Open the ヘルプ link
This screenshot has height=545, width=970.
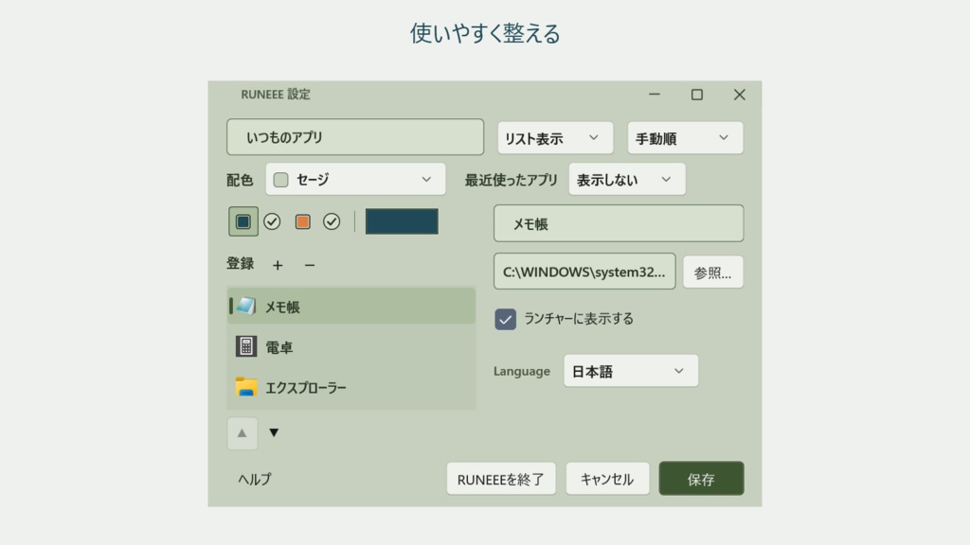[255, 479]
